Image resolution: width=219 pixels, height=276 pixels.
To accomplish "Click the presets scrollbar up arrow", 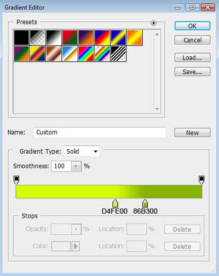I will pos(157,34).
